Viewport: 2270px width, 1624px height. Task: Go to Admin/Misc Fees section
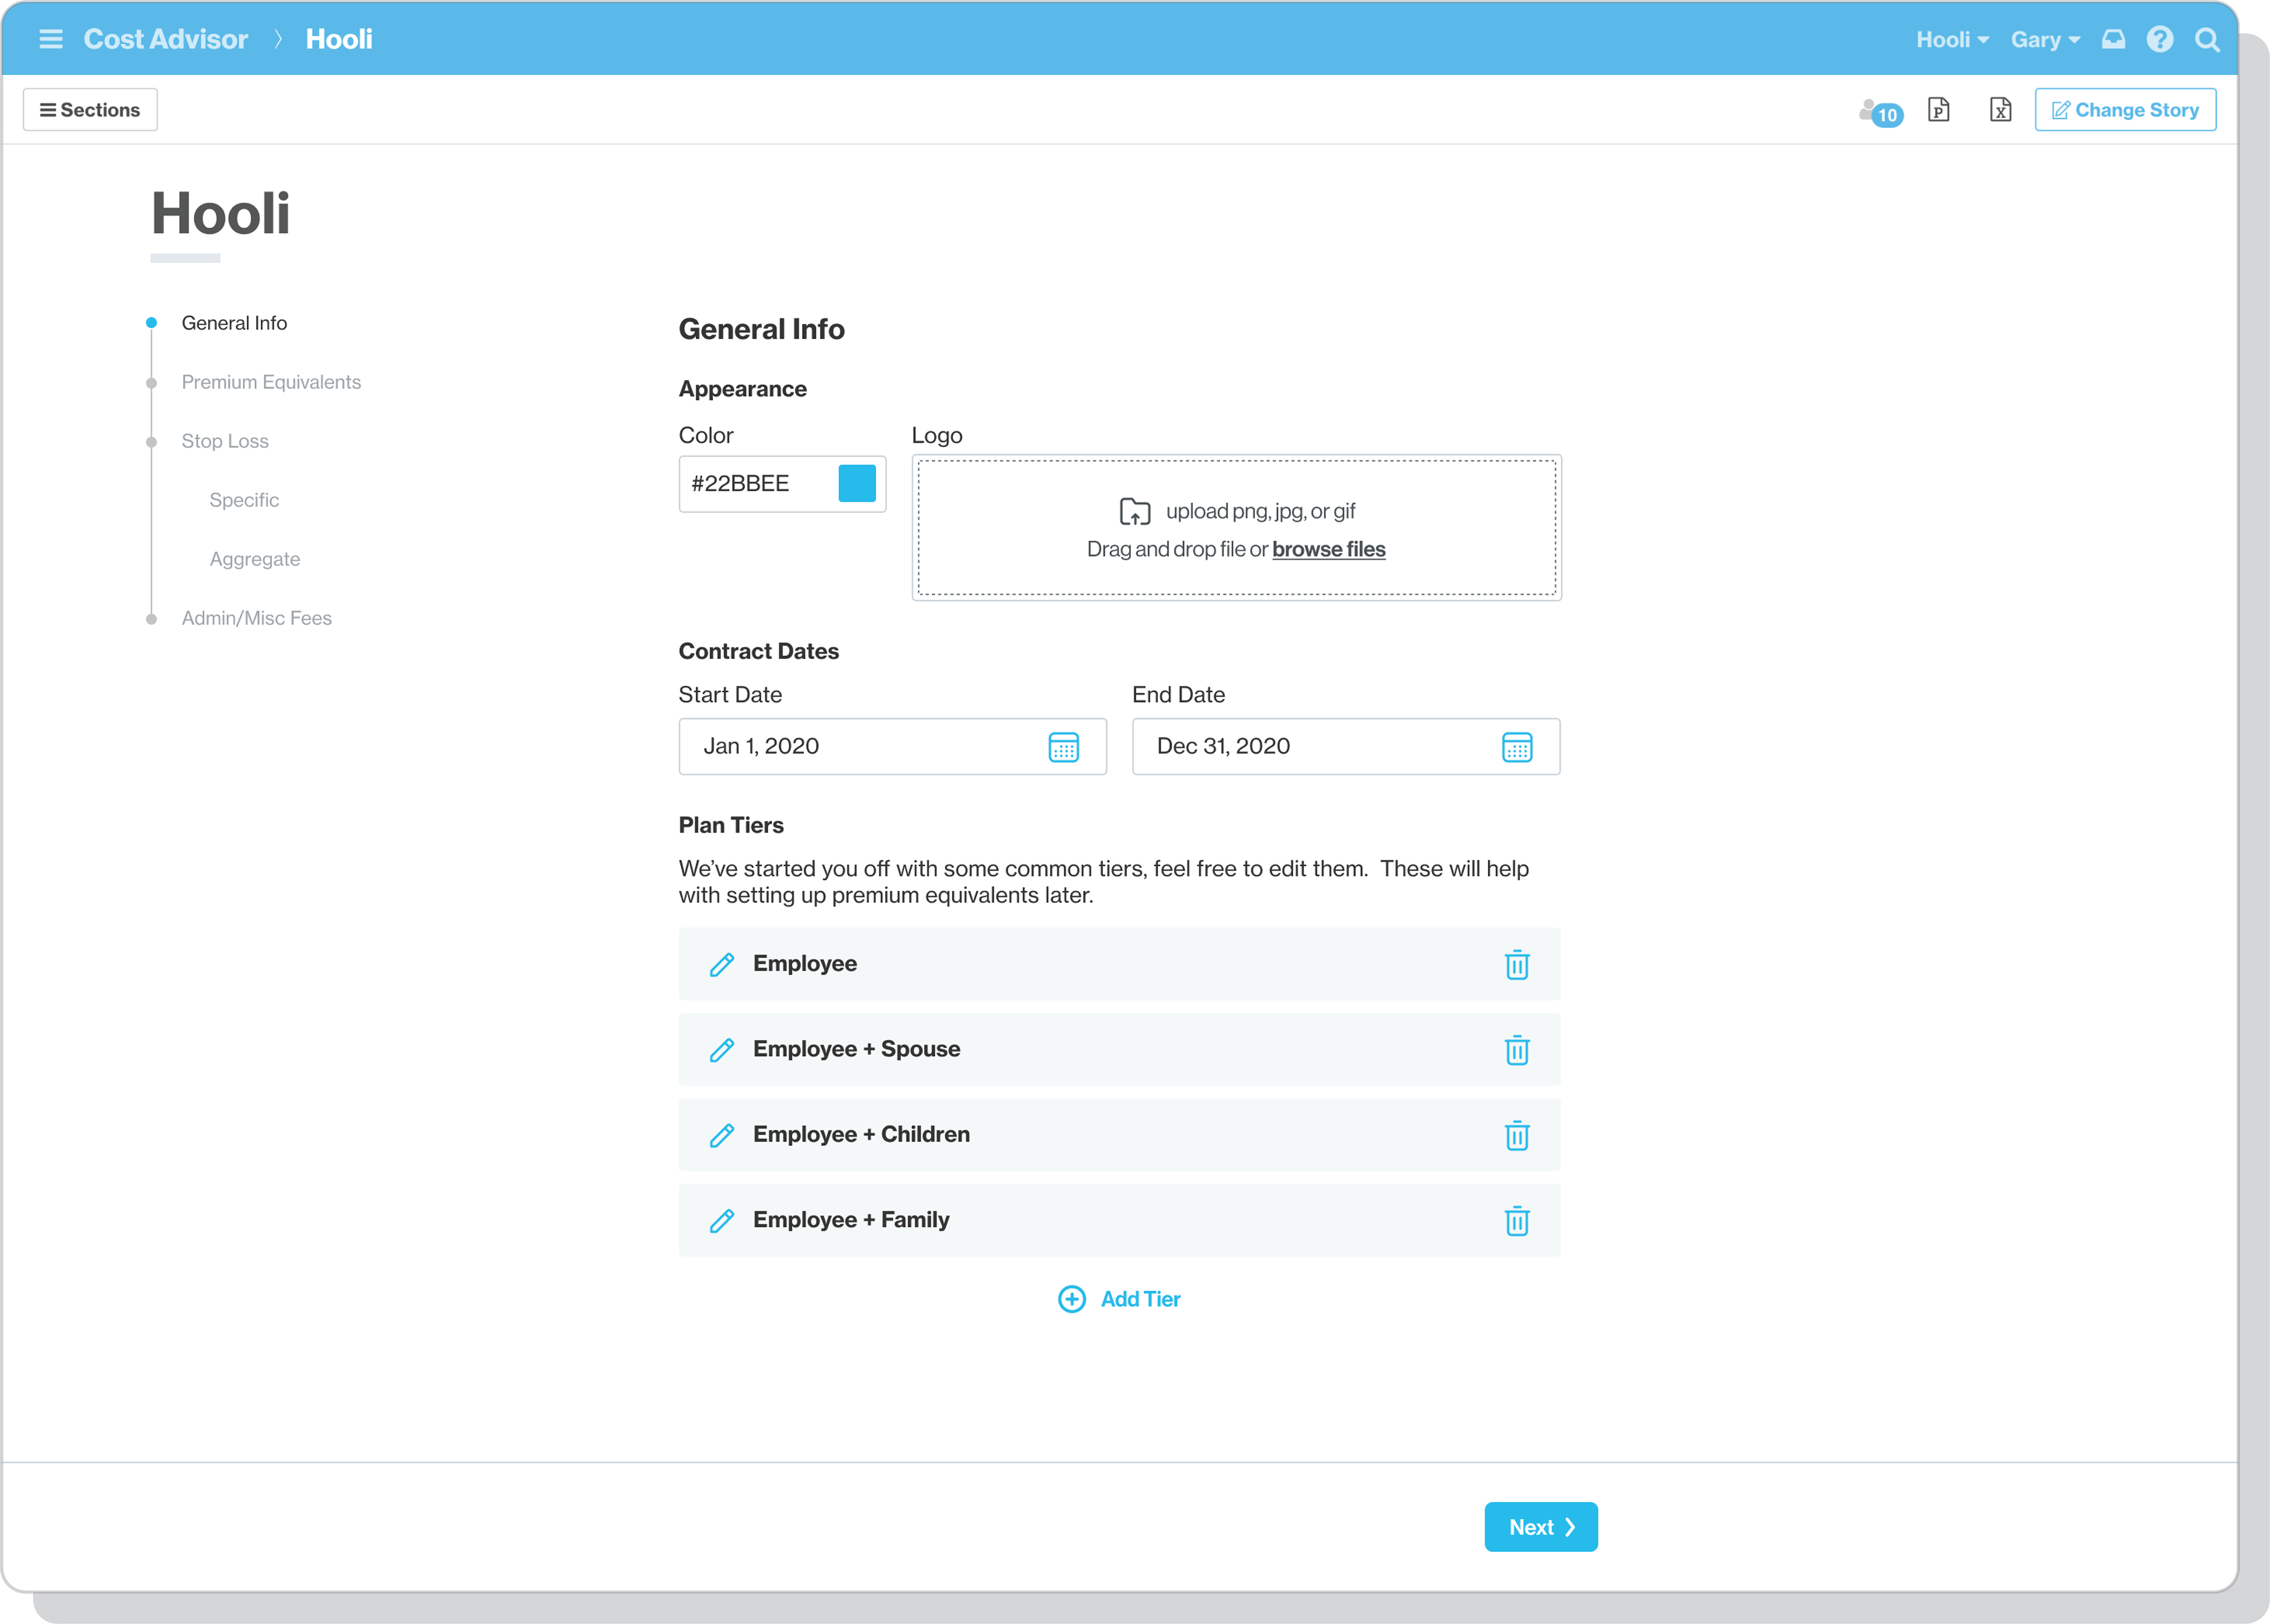[256, 618]
